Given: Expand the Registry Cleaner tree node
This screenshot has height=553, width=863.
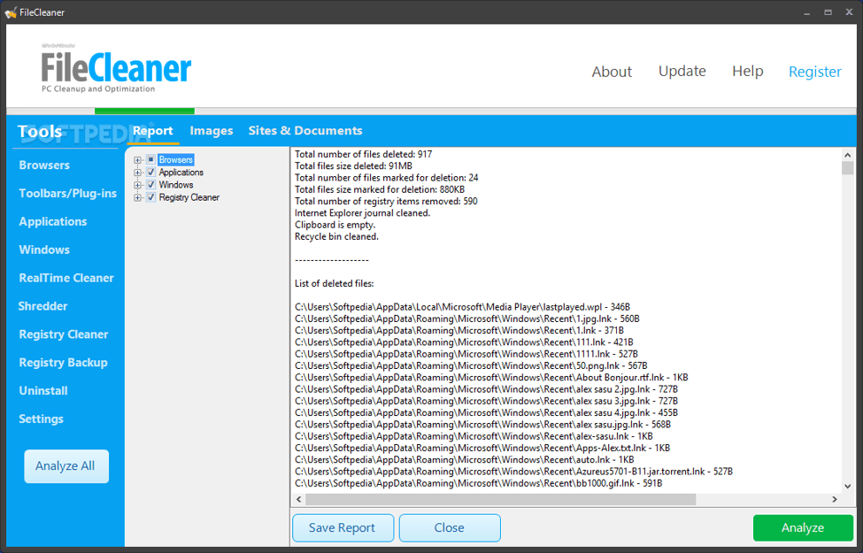Looking at the screenshot, I should 137,196.
